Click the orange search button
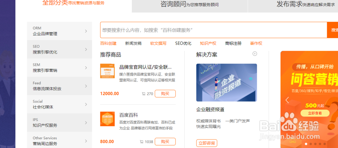The height and width of the screenshot is (148, 338). click(332, 30)
